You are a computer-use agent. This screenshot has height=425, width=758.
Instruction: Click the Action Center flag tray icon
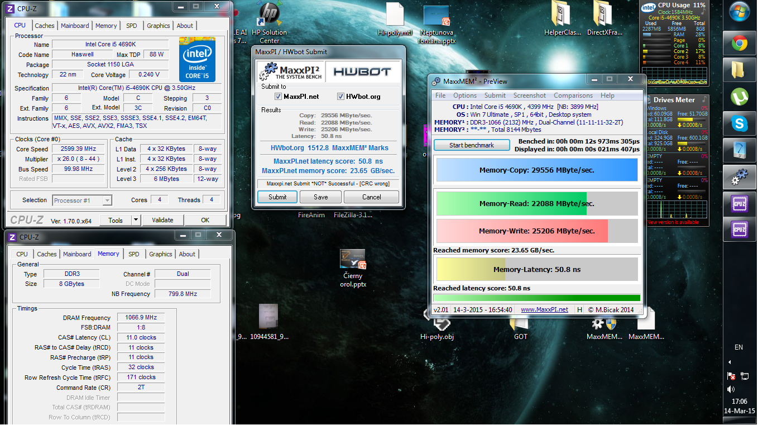click(x=731, y=376)
